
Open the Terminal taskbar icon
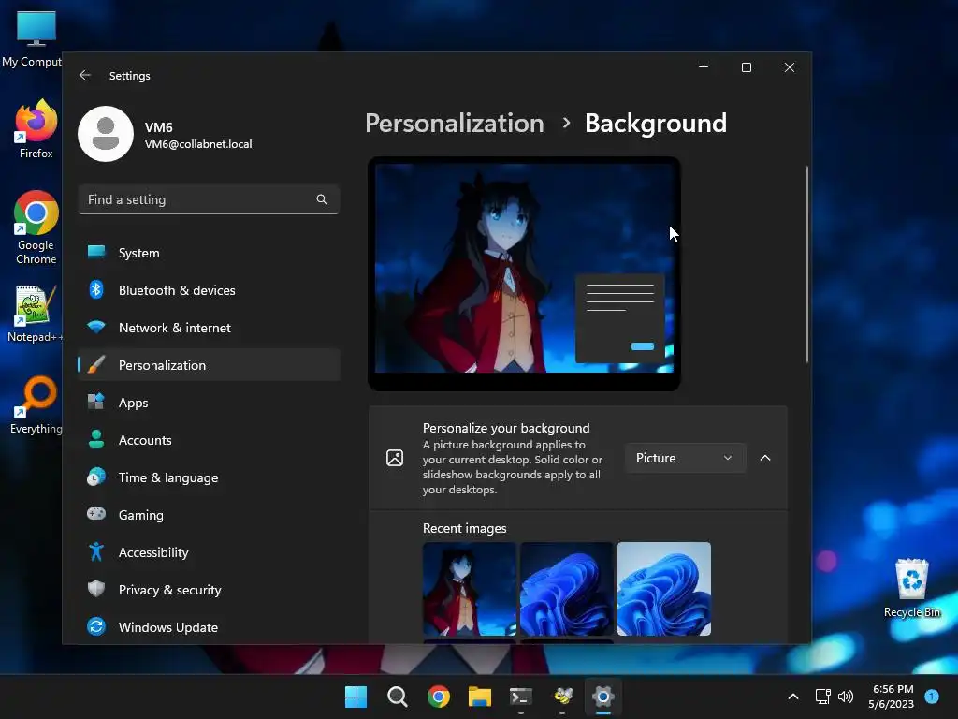pos(520,697)
